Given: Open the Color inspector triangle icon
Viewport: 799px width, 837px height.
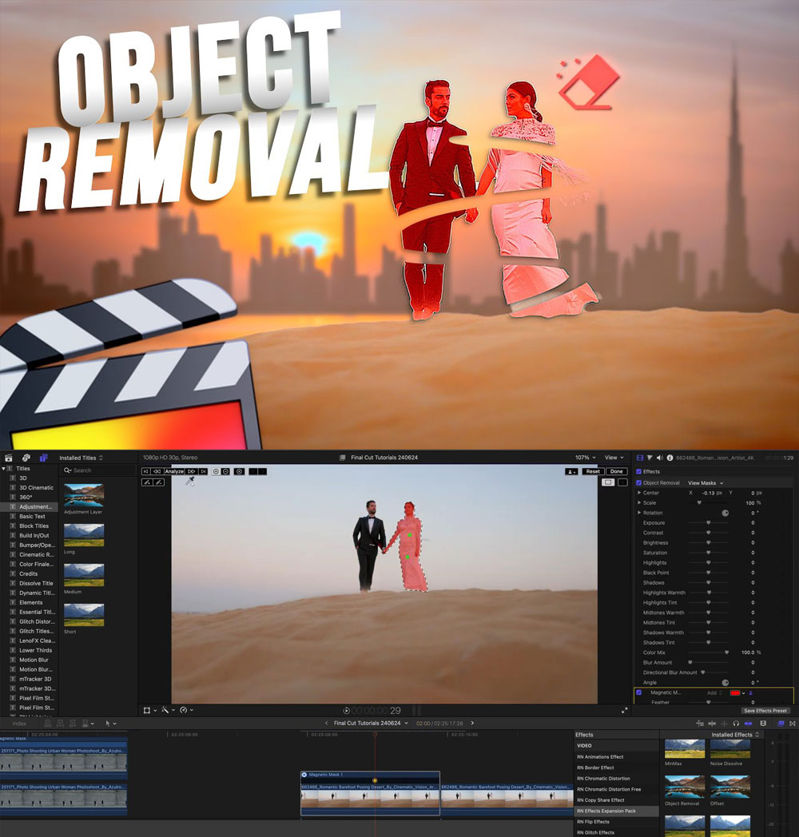Looking at the screenshot, I should click(650, 458).
